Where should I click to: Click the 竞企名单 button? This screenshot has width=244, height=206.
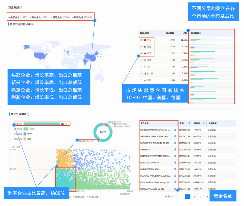[223, 196]
